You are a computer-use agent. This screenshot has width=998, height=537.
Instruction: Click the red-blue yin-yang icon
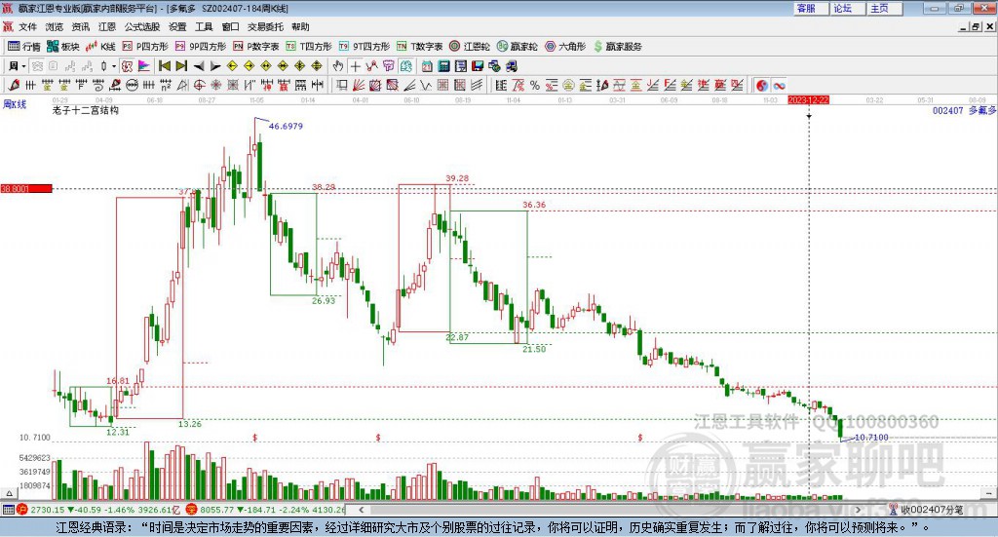762,85
